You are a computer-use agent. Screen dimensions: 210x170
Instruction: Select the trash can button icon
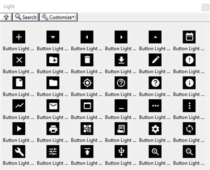tap(87, 60)
